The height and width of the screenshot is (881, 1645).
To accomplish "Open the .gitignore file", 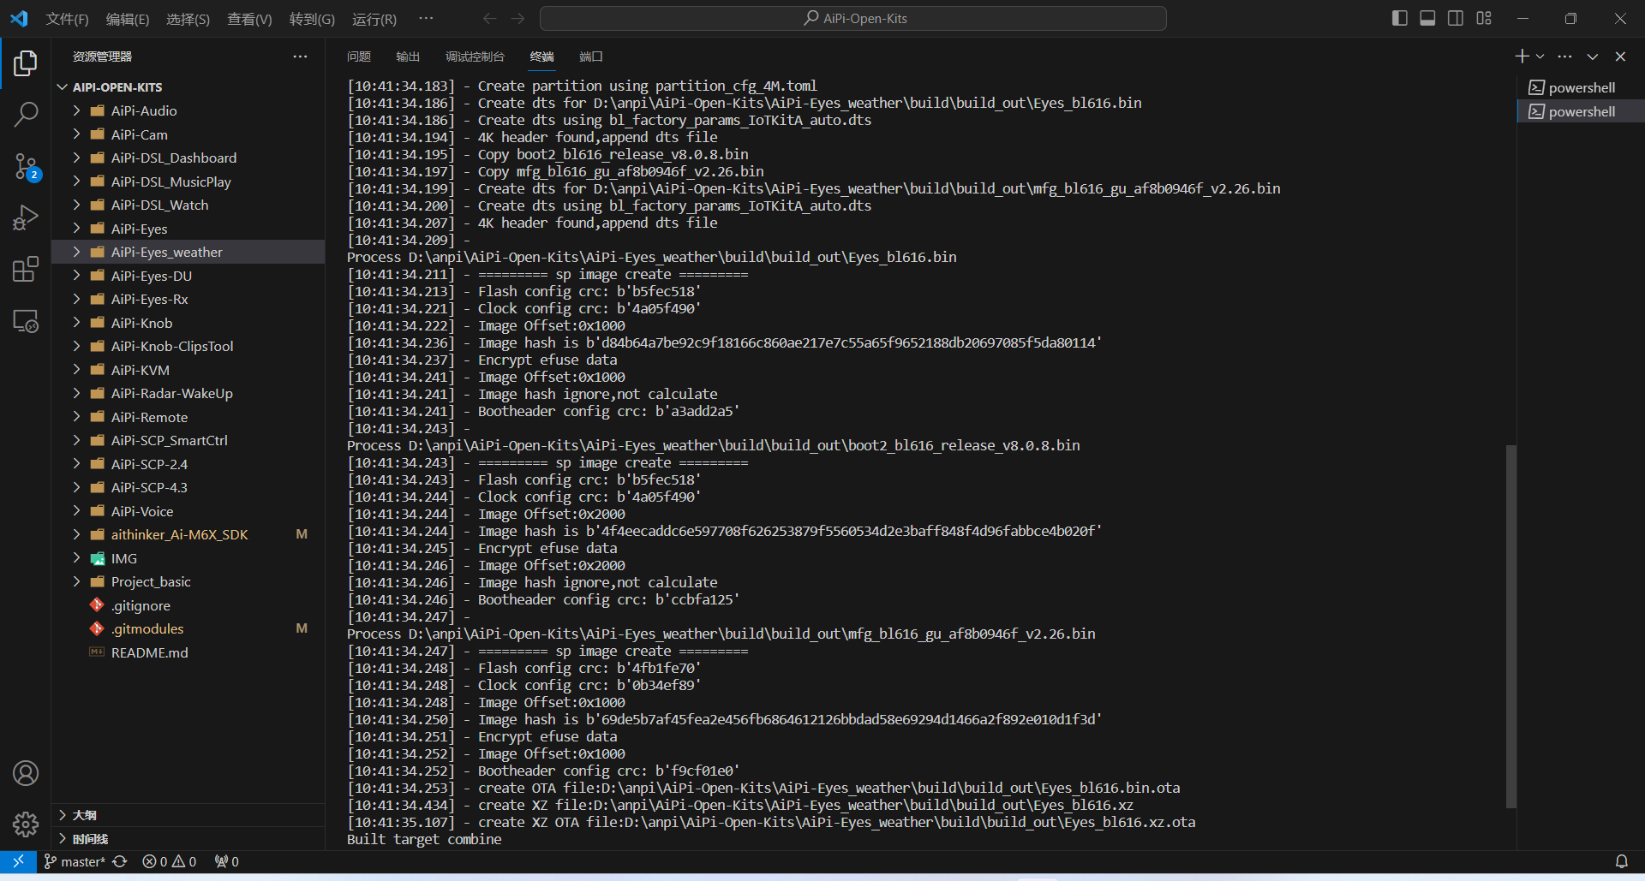I will click(141, 605).
